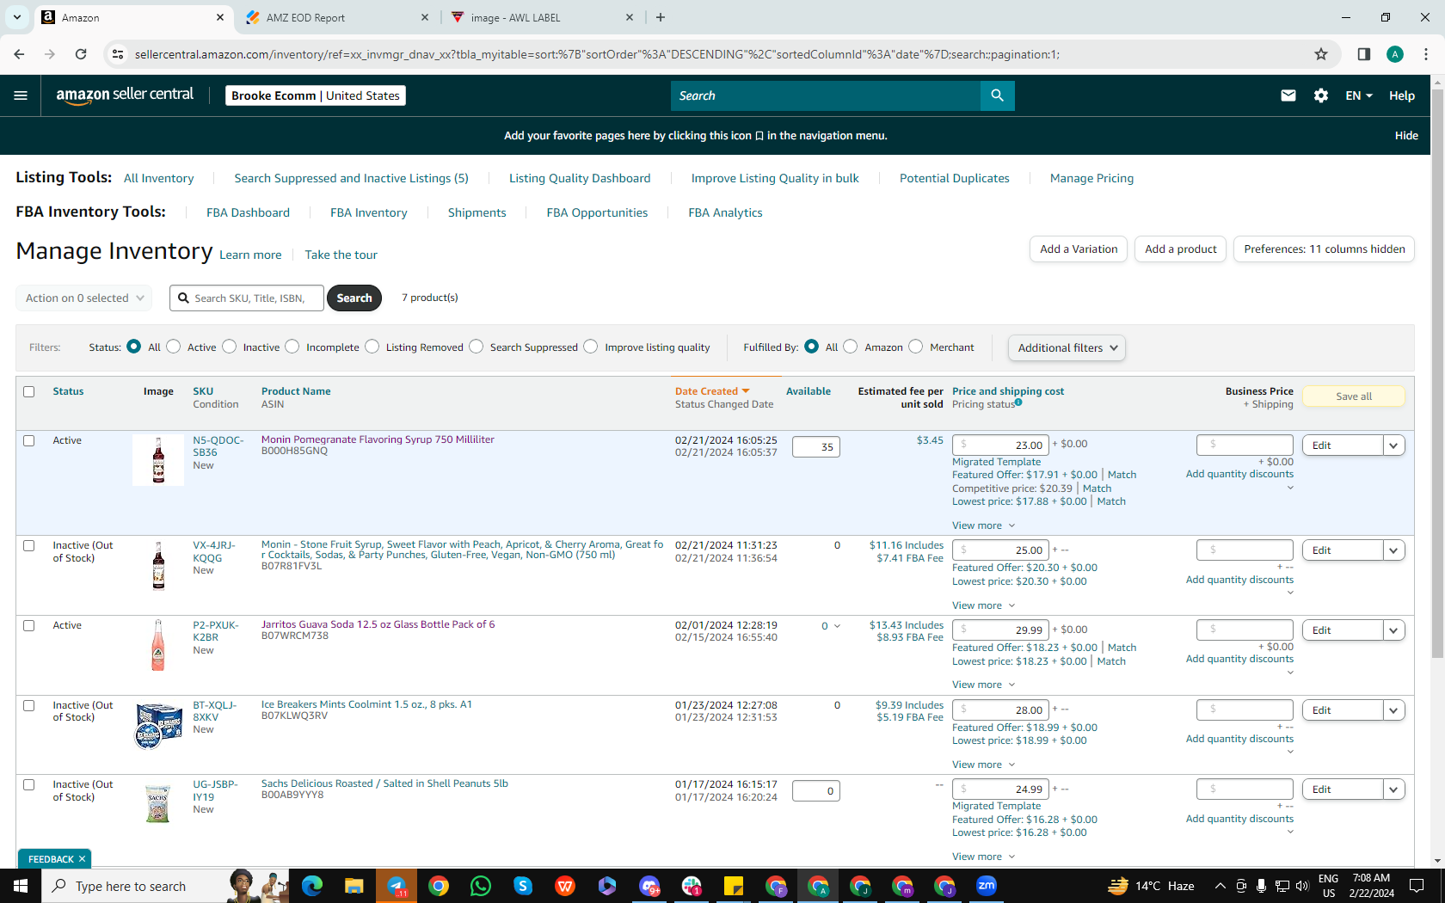
Task: Open the 'Action on 0 selected' dropdown
Action: click(84, 298)
